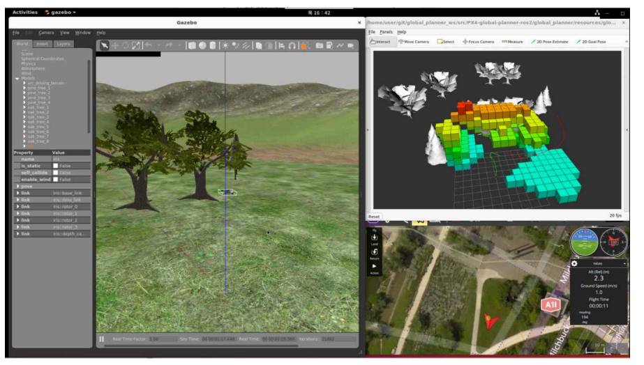Viewport: 644px width, 365px height.
Task: Open the Gazebo View menu
Action: pos(64,33)
